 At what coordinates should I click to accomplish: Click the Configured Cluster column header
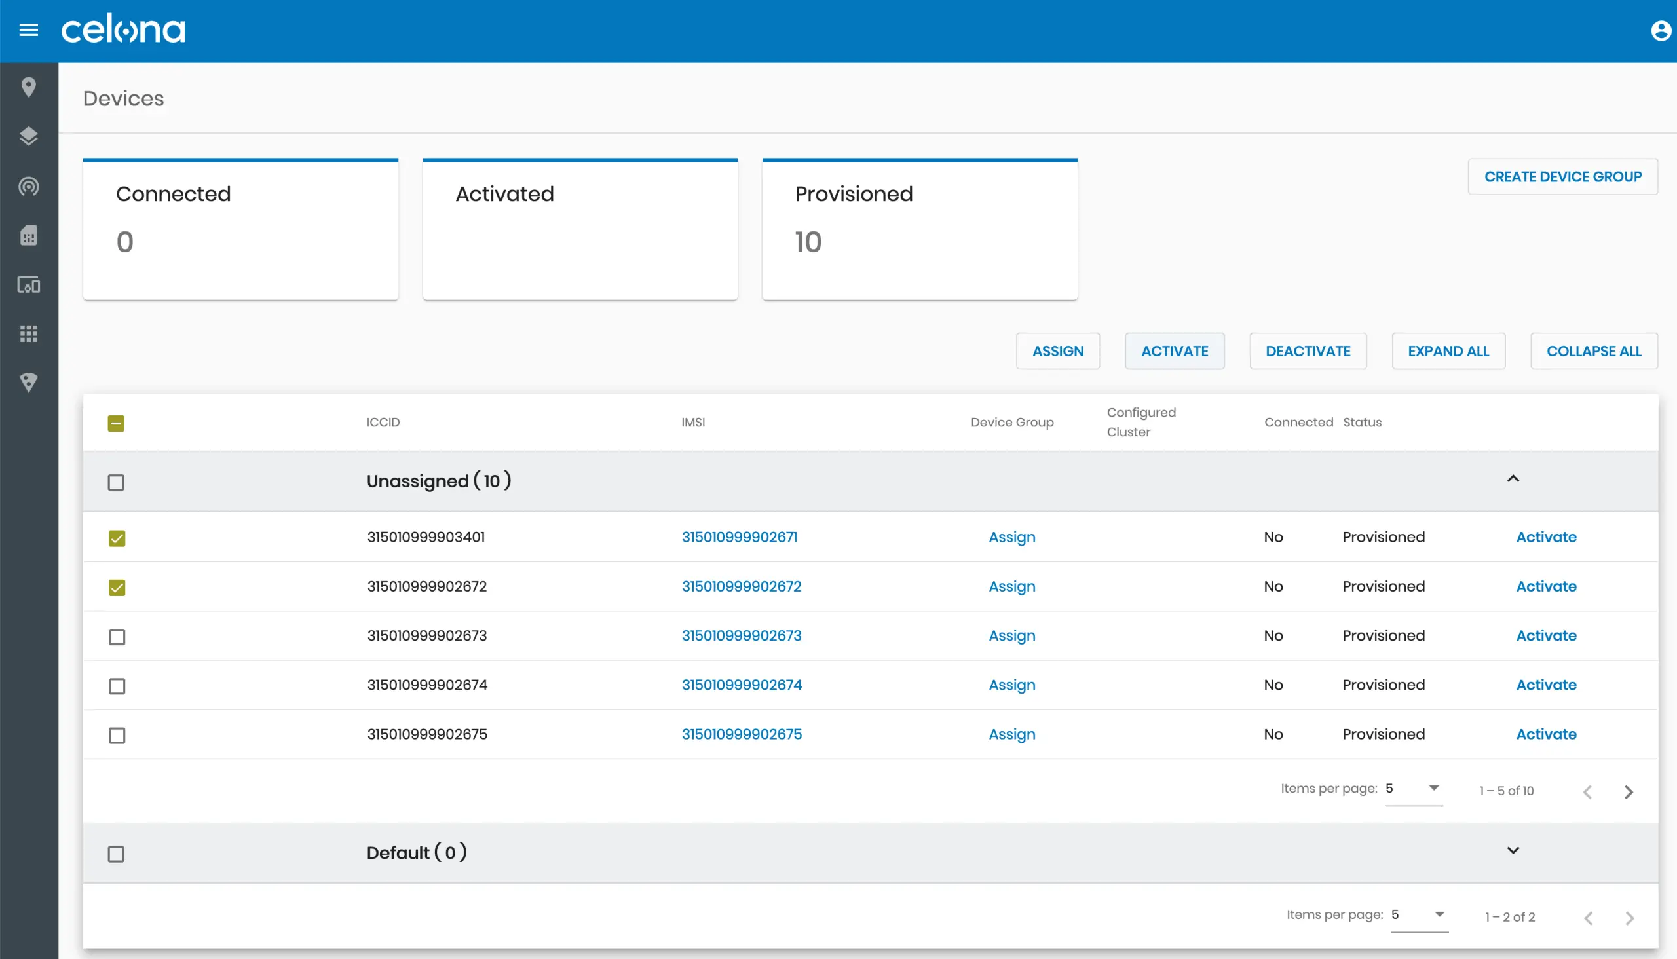pyautogui.click(x=1141, y=423)
